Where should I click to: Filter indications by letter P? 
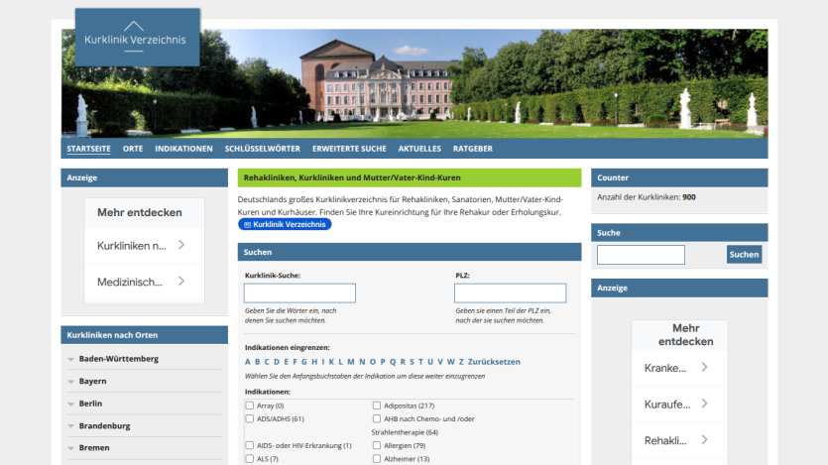pos(383,362)
